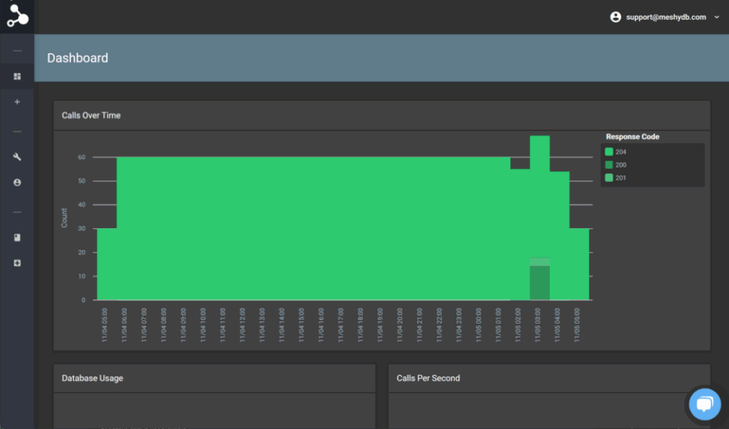This screenshot has width=729, height=429.
Task: Click the Calls Per Second panel title
Action: pyautogui.click(x=428, y=378)
